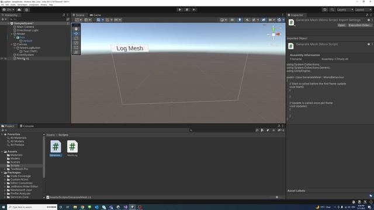Screen dimensions: 374x210
Task: Adjust the Project icon size slider
Action: [276, 197]
